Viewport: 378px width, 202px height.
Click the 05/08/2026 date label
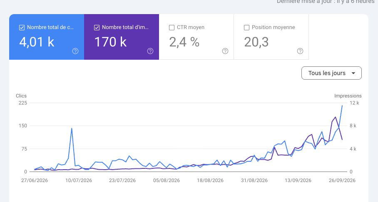167,180
